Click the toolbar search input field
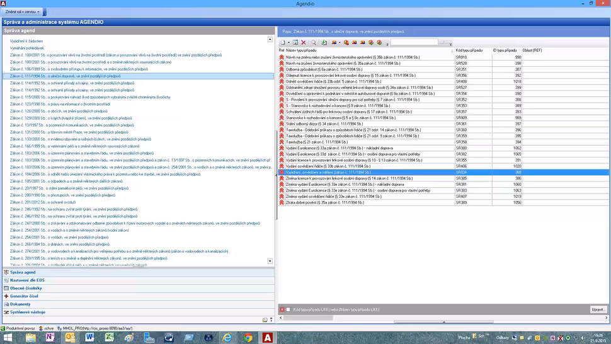Screen dimensions: 611x344 [414, 43]
